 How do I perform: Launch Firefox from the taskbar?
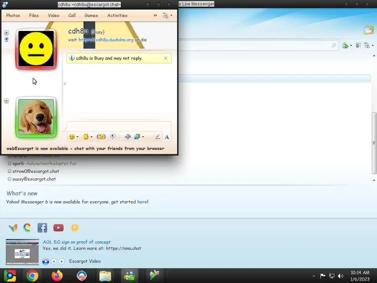click(57, 276)
